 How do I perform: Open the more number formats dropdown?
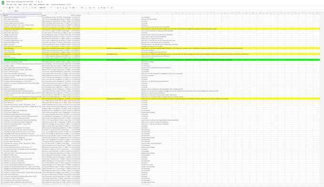click(x=35, y=8)
